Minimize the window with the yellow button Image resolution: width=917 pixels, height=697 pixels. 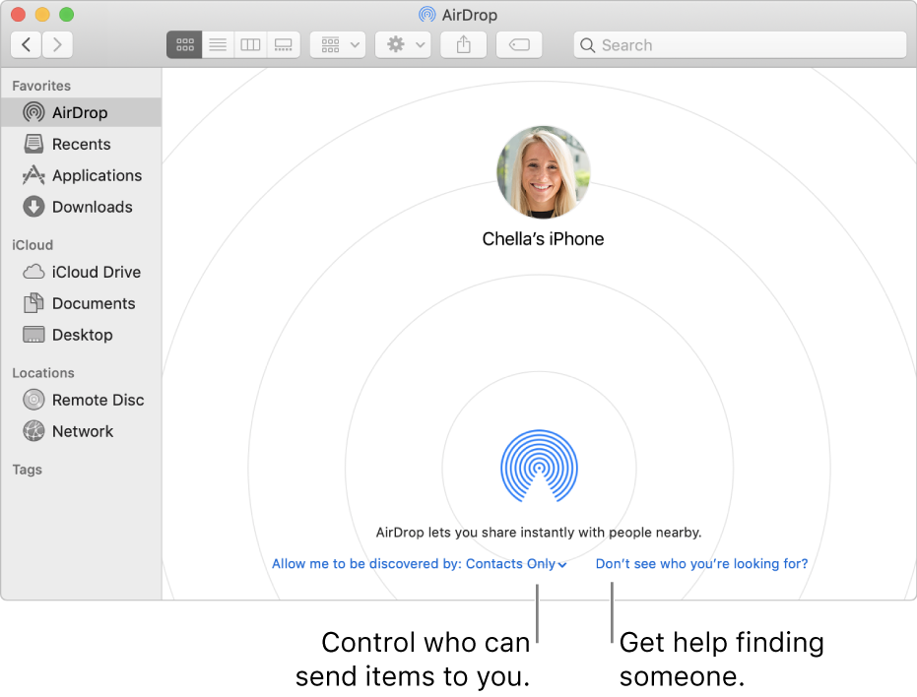click(x=42, y=14)
